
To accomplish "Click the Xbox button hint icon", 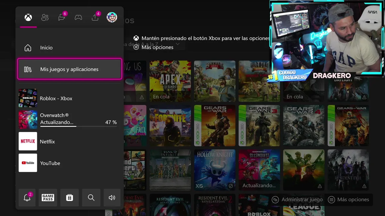I will click(x=136, y=38).
